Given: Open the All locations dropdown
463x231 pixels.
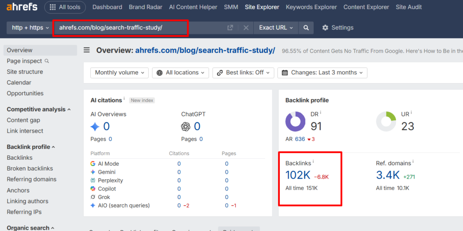Looking at the screenshot, I should point(180,73).
